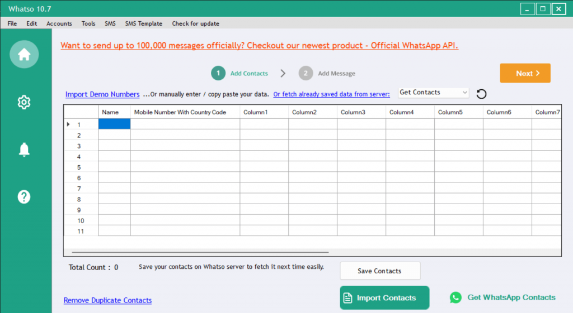Close the Whatso window

point(559,9)
